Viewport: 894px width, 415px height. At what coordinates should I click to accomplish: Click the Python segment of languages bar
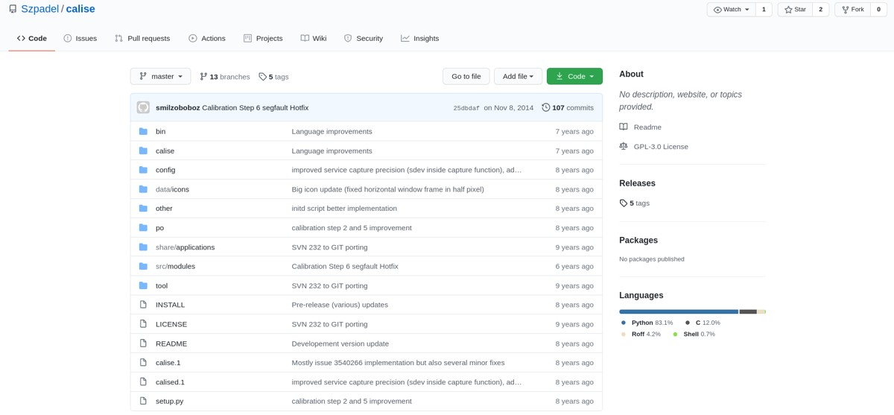click(678, 311)
